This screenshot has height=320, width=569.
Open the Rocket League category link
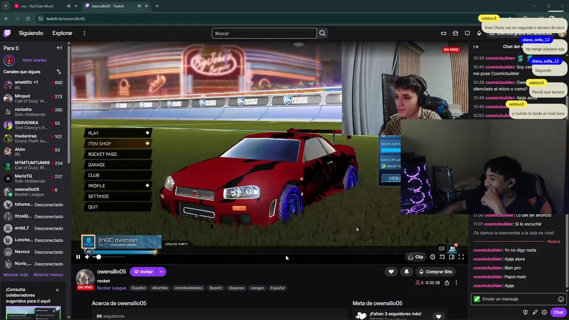[112, 288]
